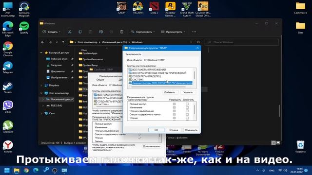
Task: Check Deny (Запретить) for Чтение и выполнение
Action: [x=187, y=111]
